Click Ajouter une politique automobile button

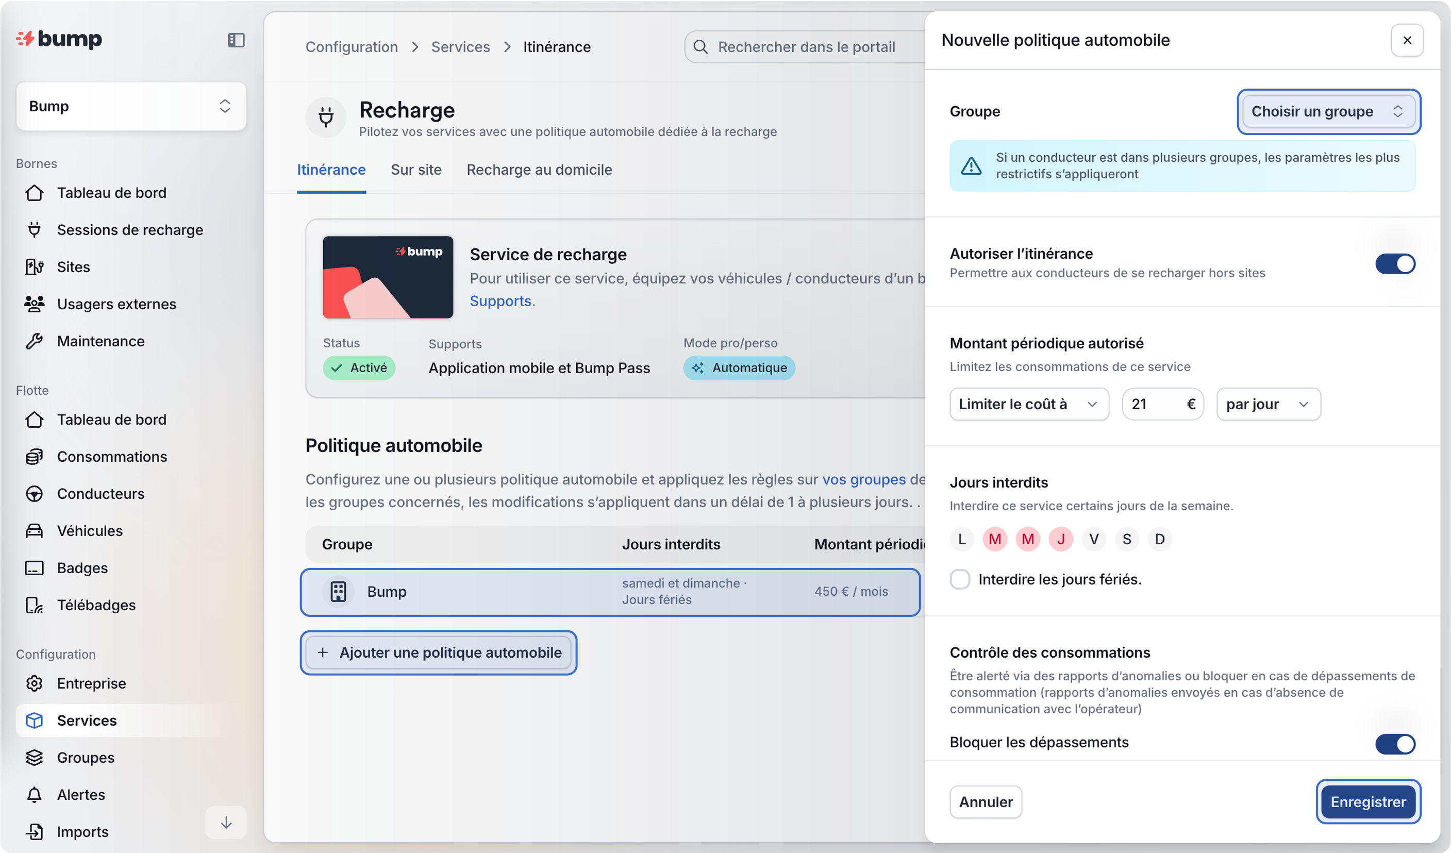tap(438, 653)
